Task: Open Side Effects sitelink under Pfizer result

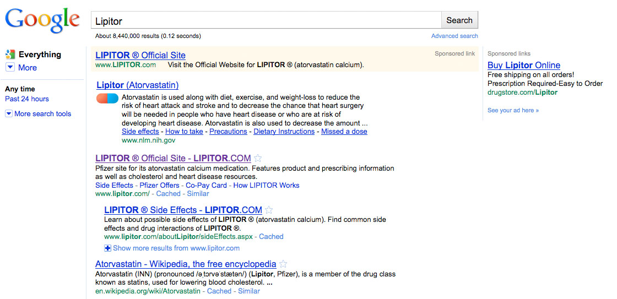Action: pos(114,186)
